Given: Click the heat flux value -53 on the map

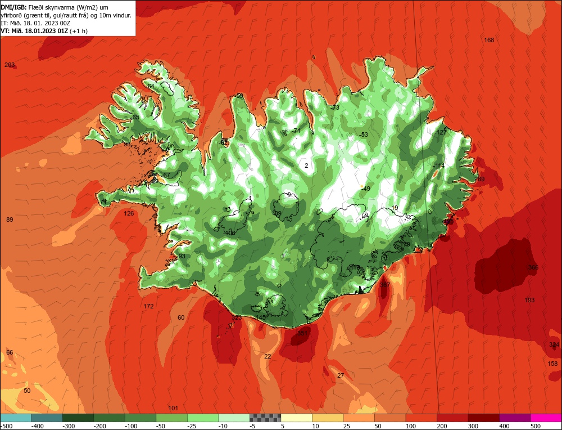Looking at the screenshot, I should [364, 135].
